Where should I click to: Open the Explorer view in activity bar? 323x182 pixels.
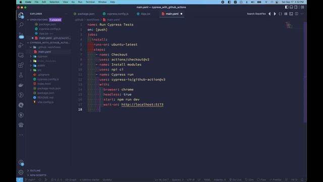[21, 15]
